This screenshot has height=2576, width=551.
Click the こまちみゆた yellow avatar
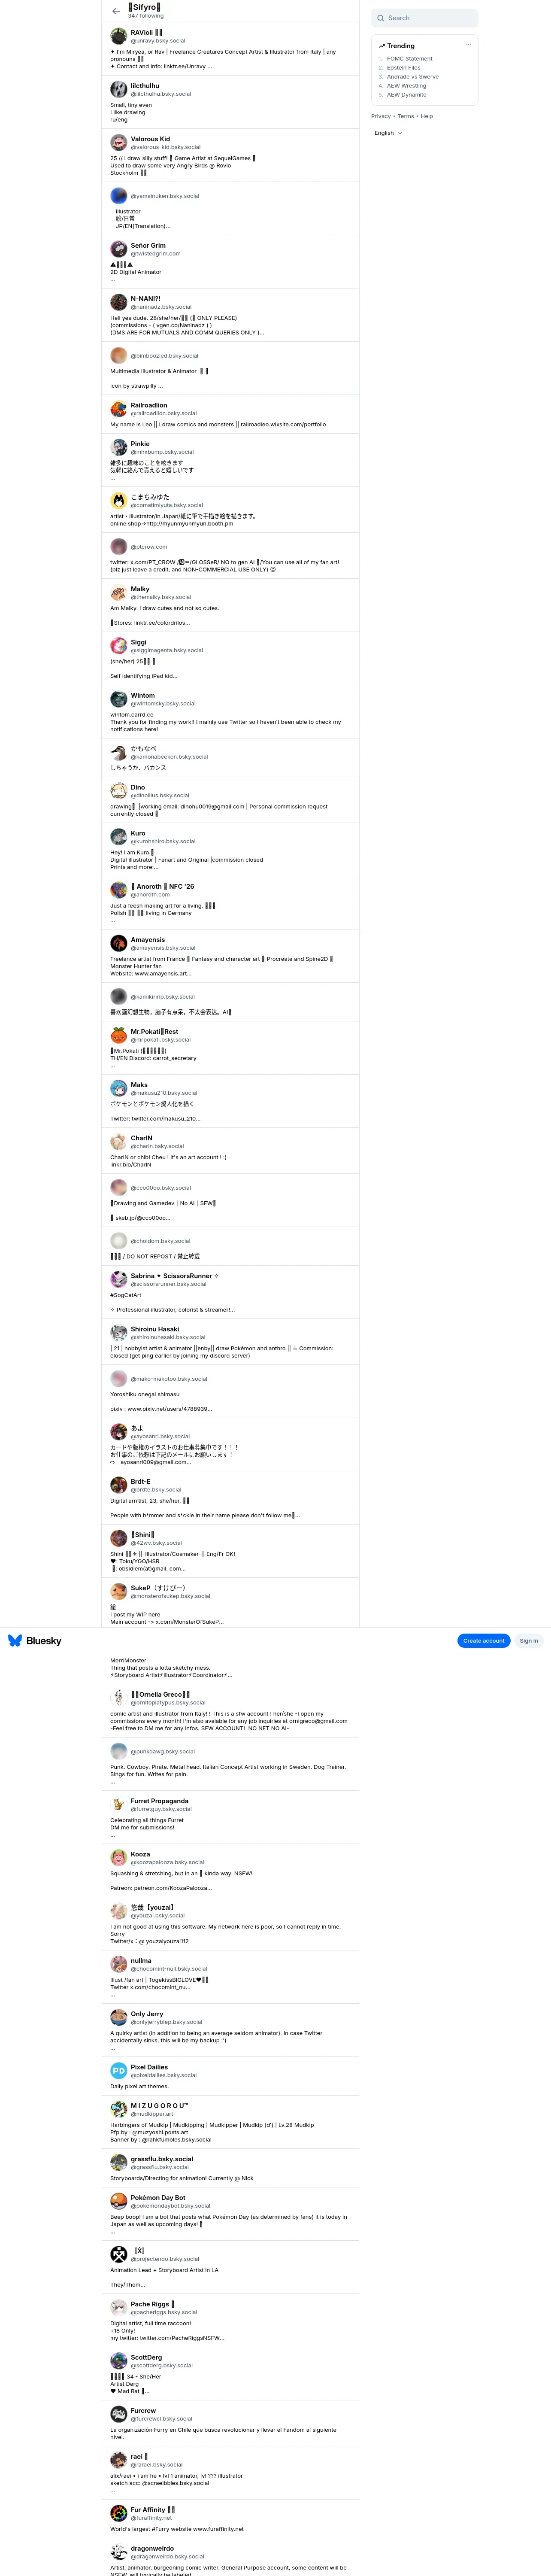click(x=118, y=500)
